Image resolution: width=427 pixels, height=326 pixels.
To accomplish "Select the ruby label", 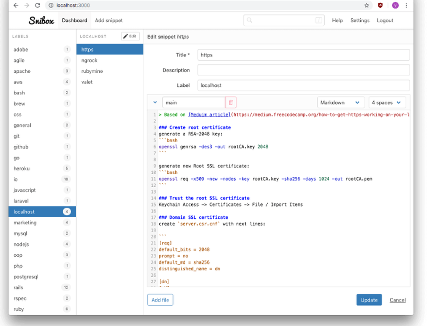I will (x=42, y=309).
